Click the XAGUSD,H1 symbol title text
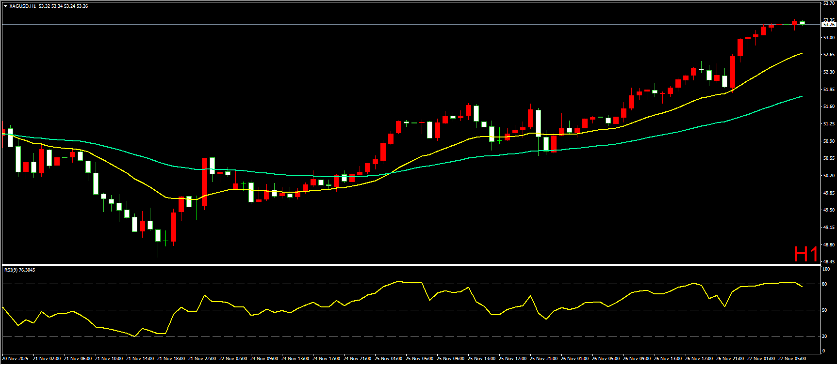The image size is (837, 365). pos(22,6)
